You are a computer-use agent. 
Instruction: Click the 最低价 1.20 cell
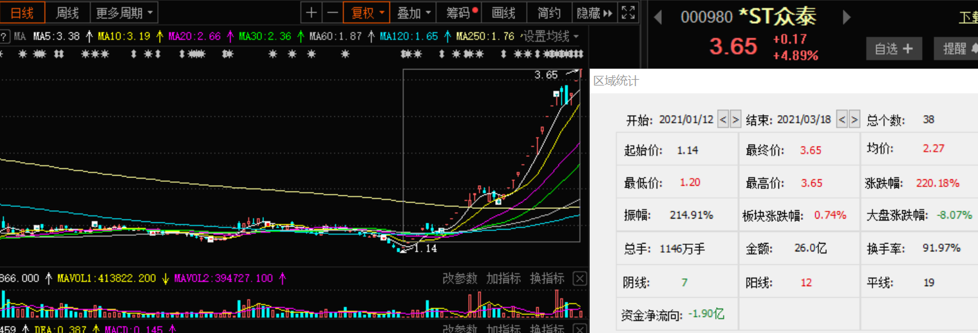pos(677,183)
